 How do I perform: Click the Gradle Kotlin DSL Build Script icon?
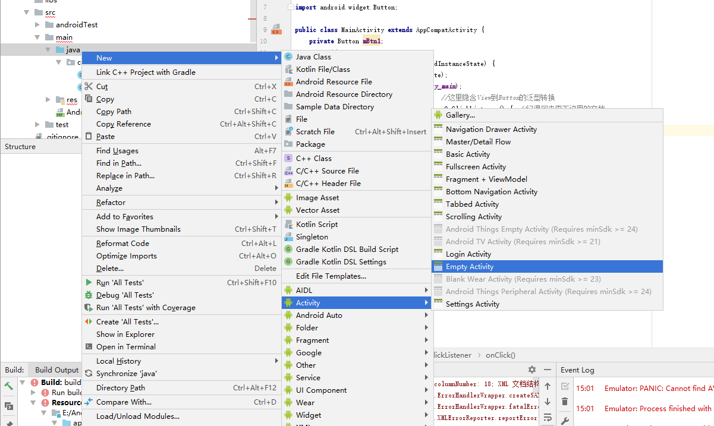288,250
